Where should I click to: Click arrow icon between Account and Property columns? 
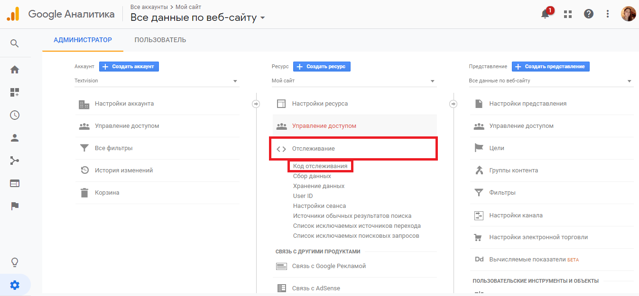pos(256,104)
